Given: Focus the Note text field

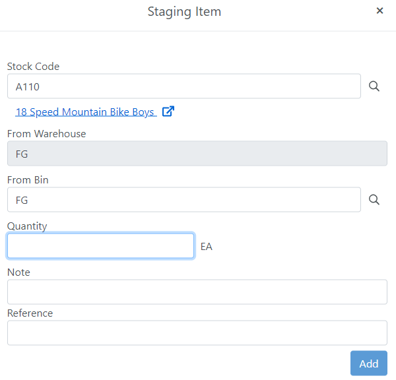Looking at the screenshot, I should pos(197,292).
